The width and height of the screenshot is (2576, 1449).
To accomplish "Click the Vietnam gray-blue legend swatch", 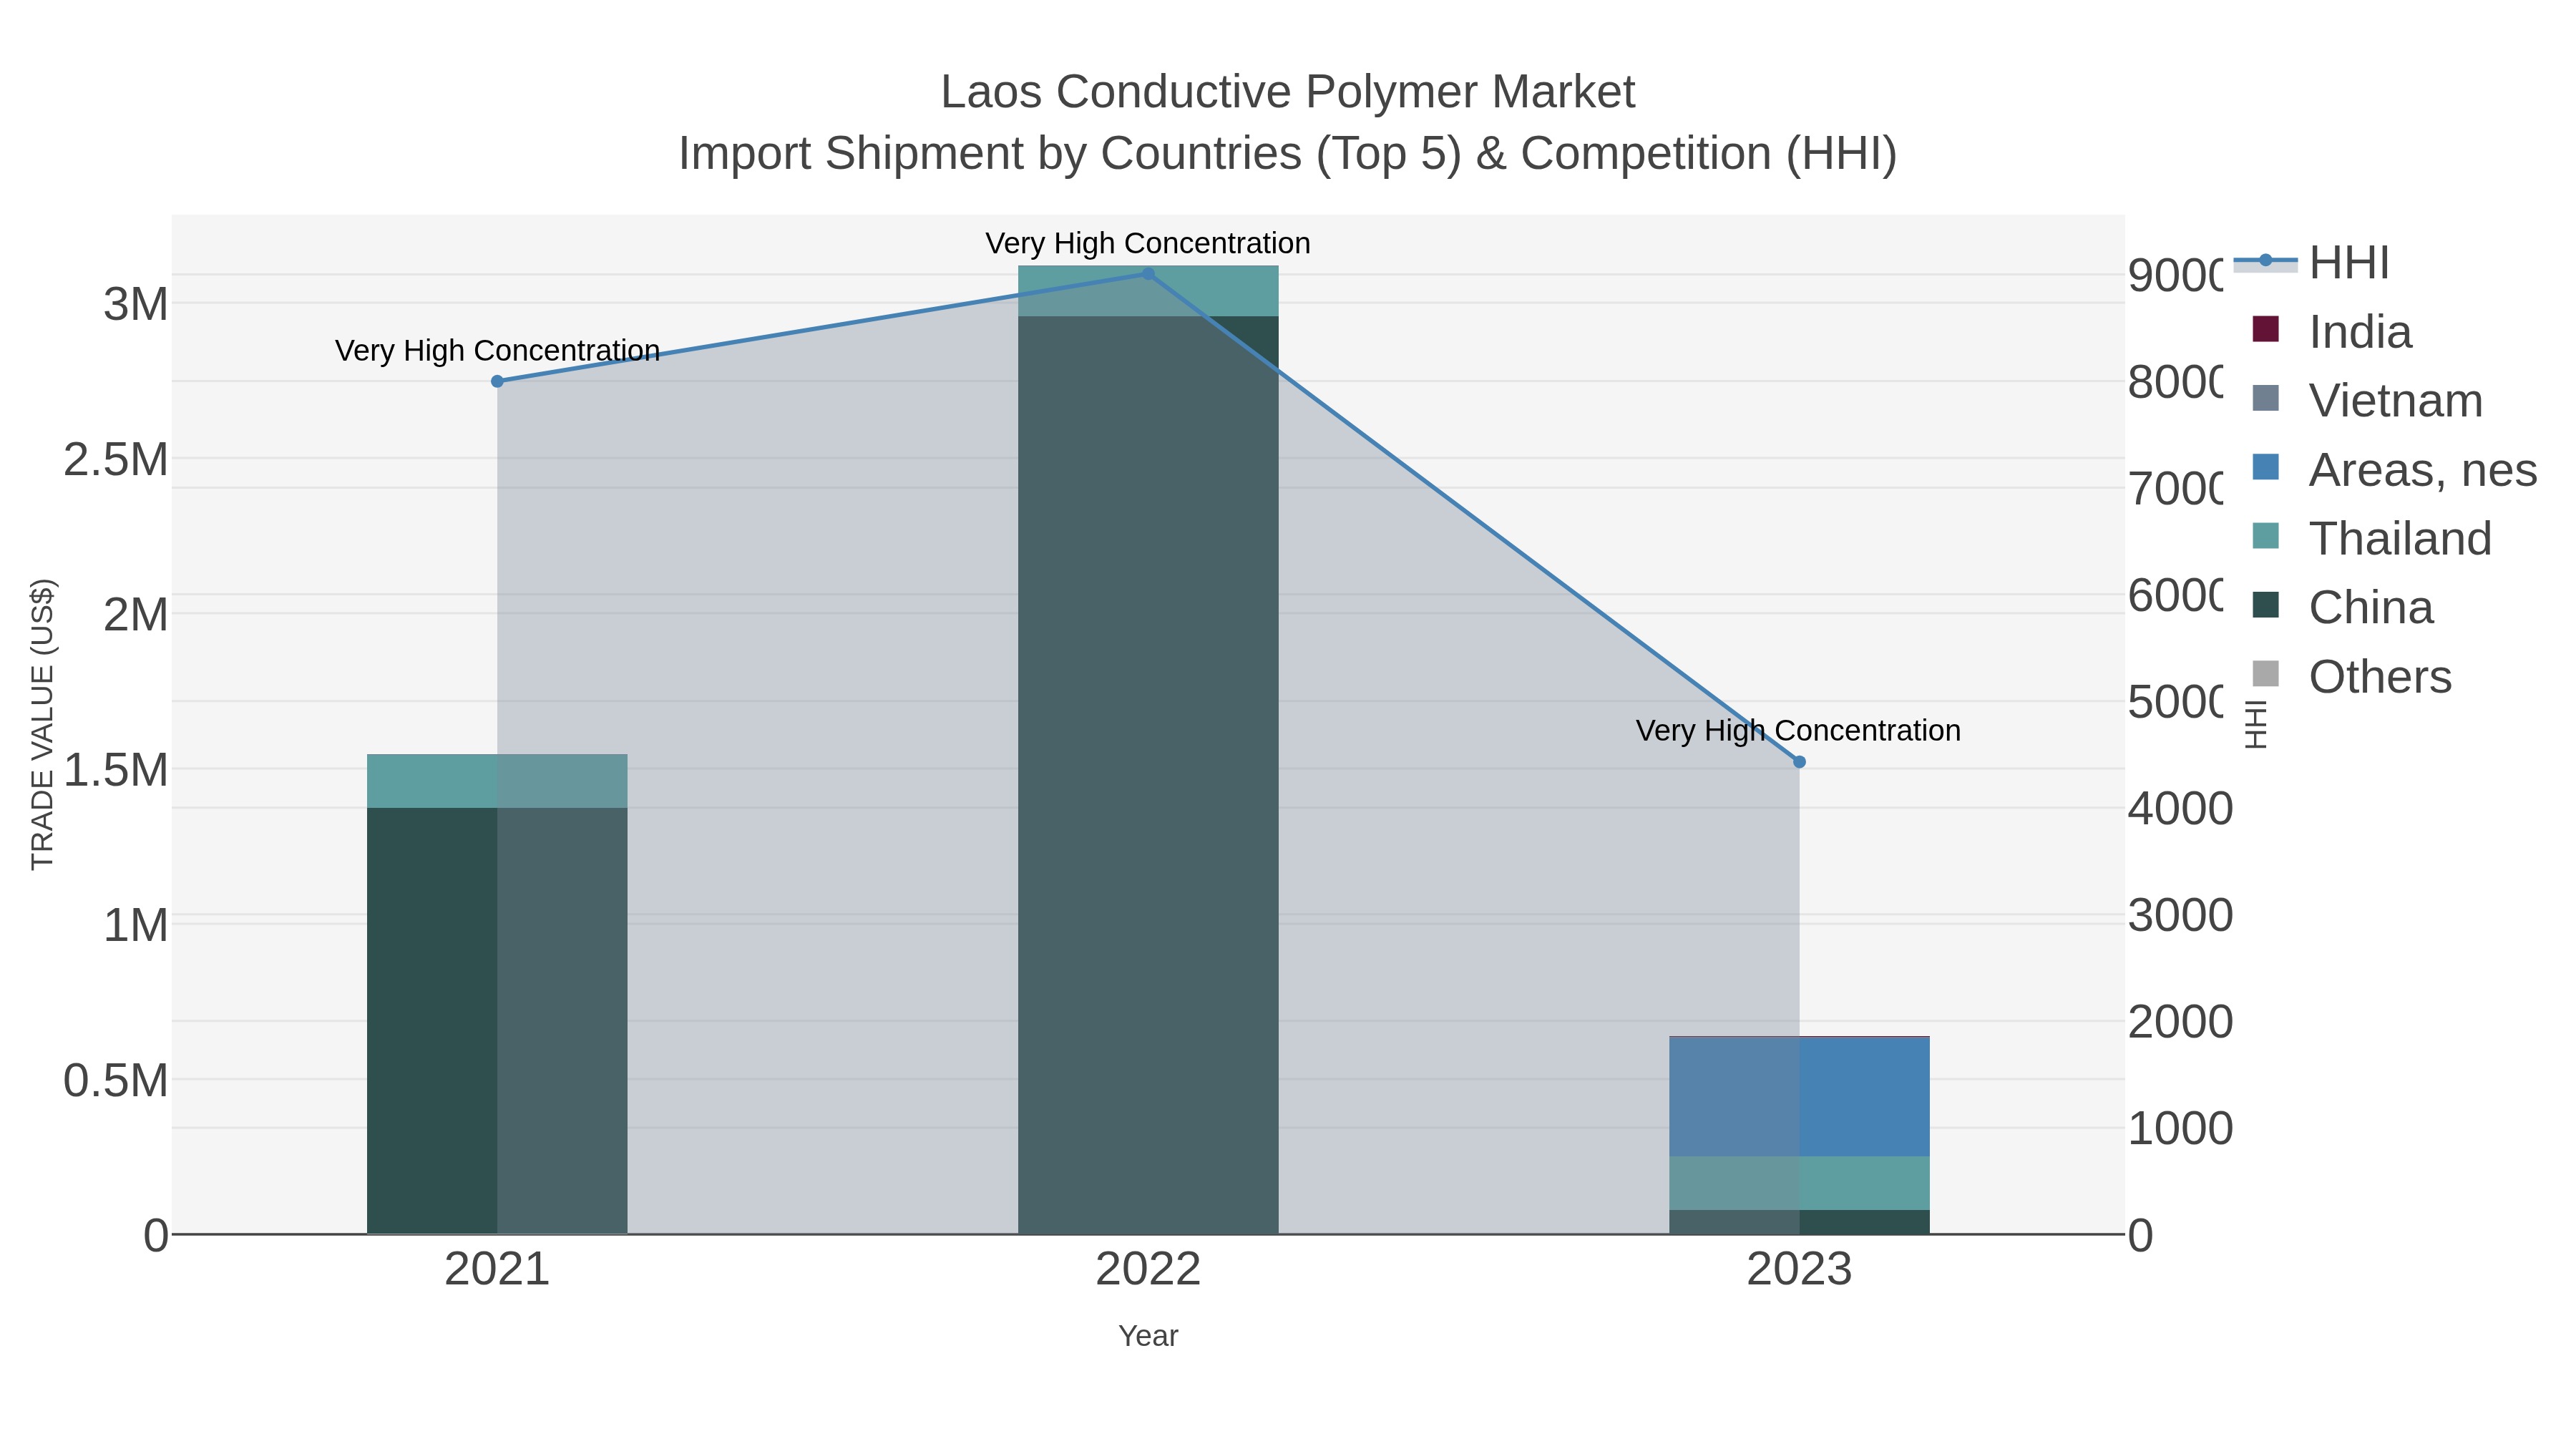I will click(x=2265, y=398).
